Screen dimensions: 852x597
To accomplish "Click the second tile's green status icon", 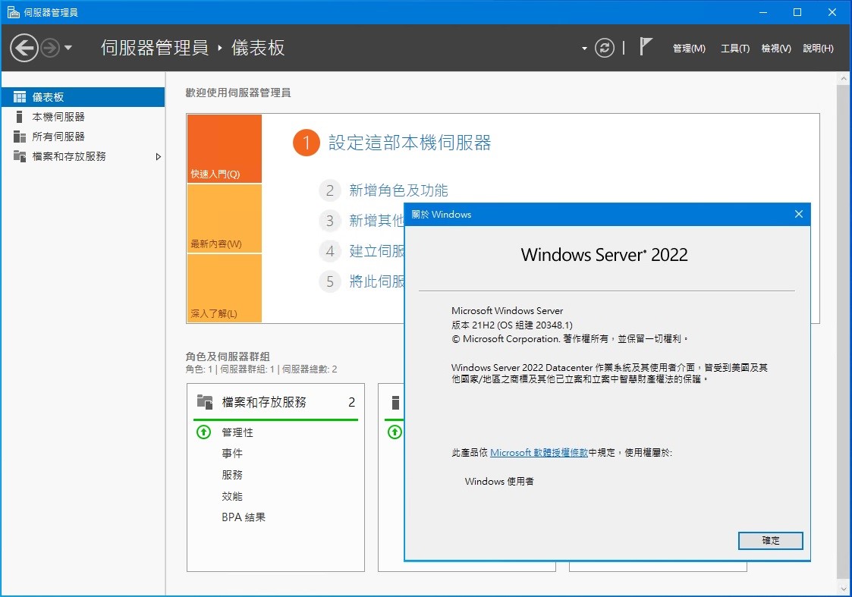I will click(395, 432).
